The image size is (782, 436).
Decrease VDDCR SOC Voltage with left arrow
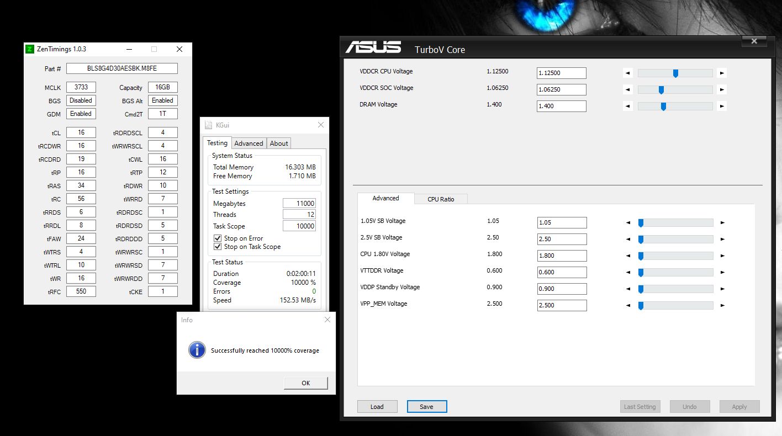coord(628,89)
